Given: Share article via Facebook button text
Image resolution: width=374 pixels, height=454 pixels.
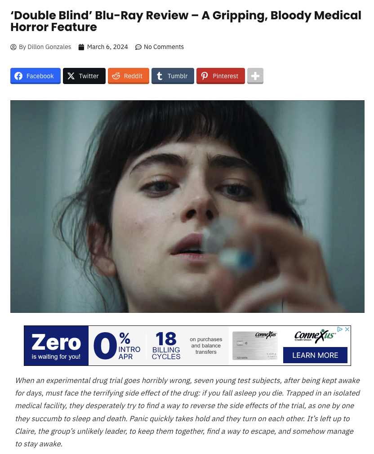Looking at the screenshot, I should (x=40, y=76).
